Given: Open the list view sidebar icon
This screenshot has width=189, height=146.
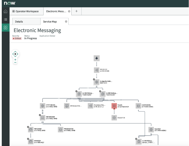Looking at the screenshot, I should pyautogui.click(x=6, y=19).
